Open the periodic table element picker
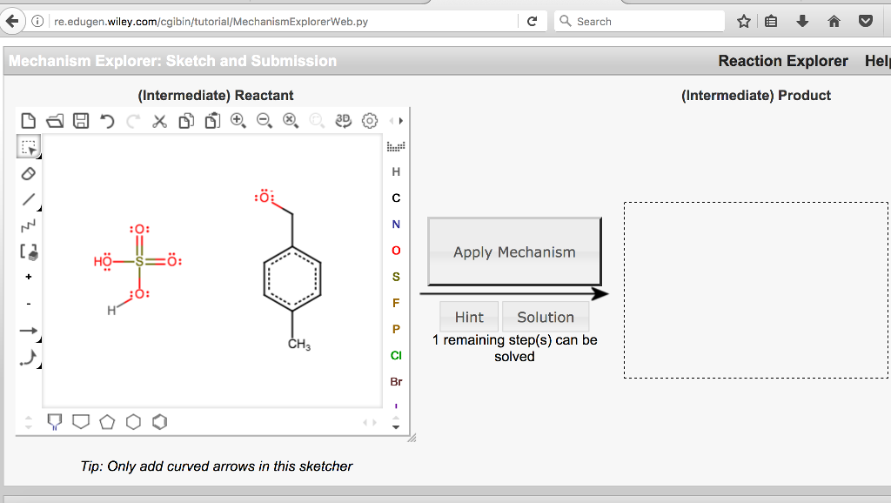Screen dimensions: 891x503 click(396, 146)
